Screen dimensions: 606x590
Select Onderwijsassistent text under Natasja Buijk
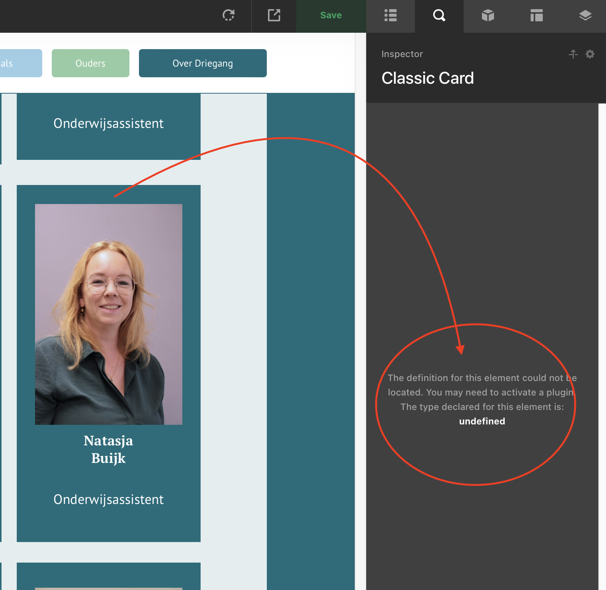pos(108,499)
